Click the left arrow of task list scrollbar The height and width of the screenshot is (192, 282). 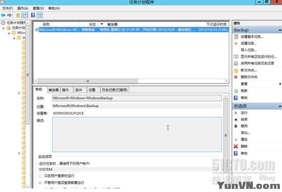pyautogui.click(x=36, y=81)
